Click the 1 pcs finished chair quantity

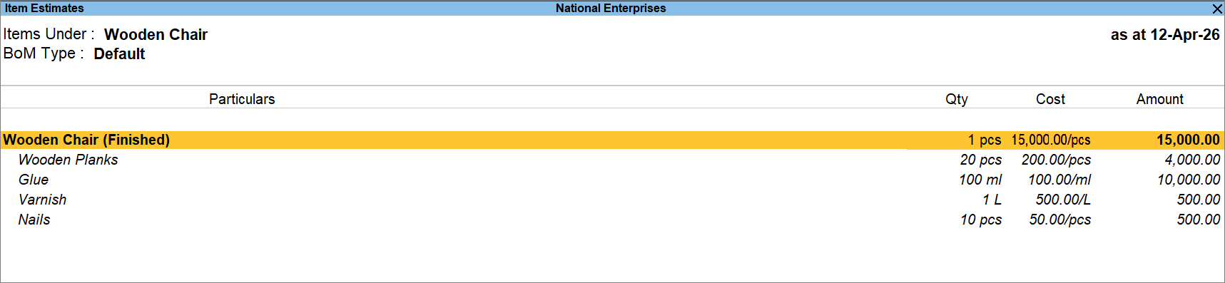coord(985,140)
